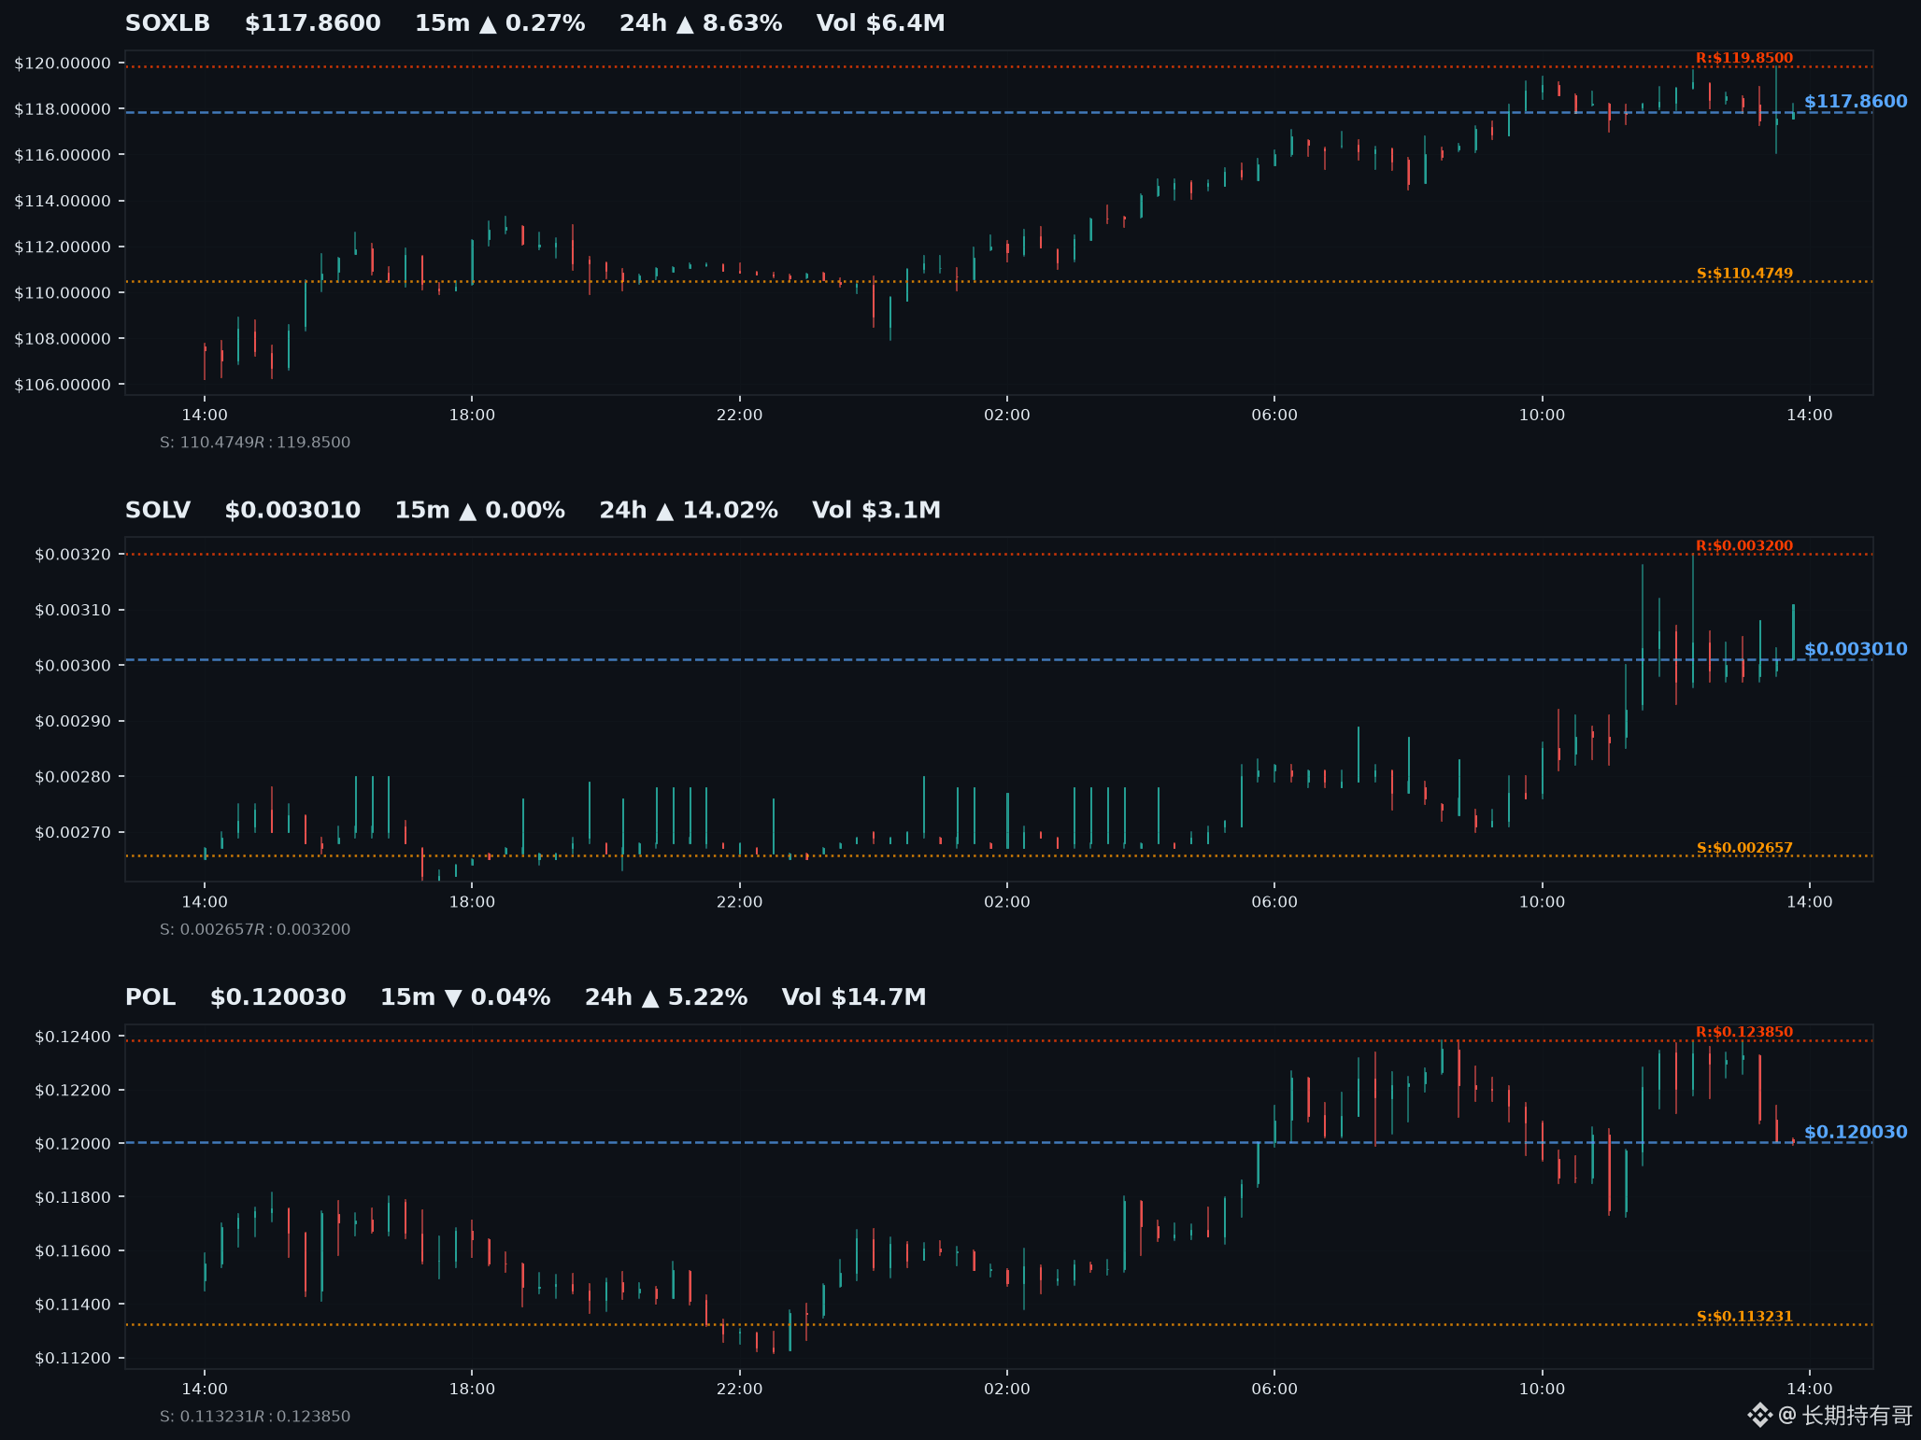Click the $114.00000 y-axis label

click(63, 201)
